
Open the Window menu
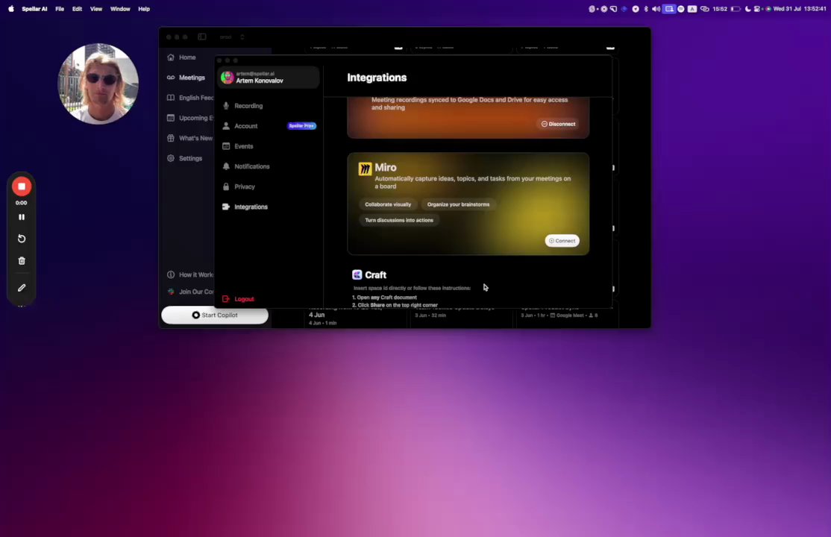click(x=120, y=9)
